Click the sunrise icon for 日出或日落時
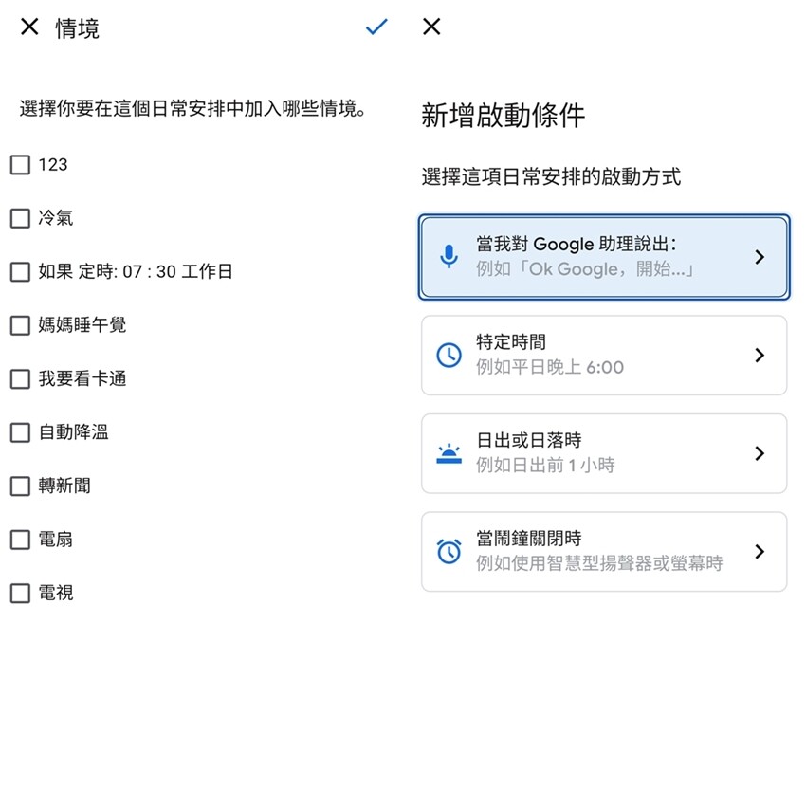 coord(449,453)
